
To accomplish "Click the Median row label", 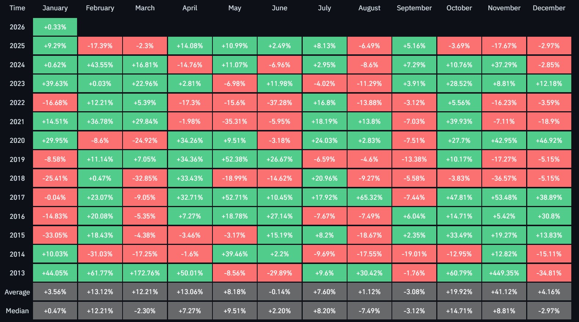I will (17, 311).
